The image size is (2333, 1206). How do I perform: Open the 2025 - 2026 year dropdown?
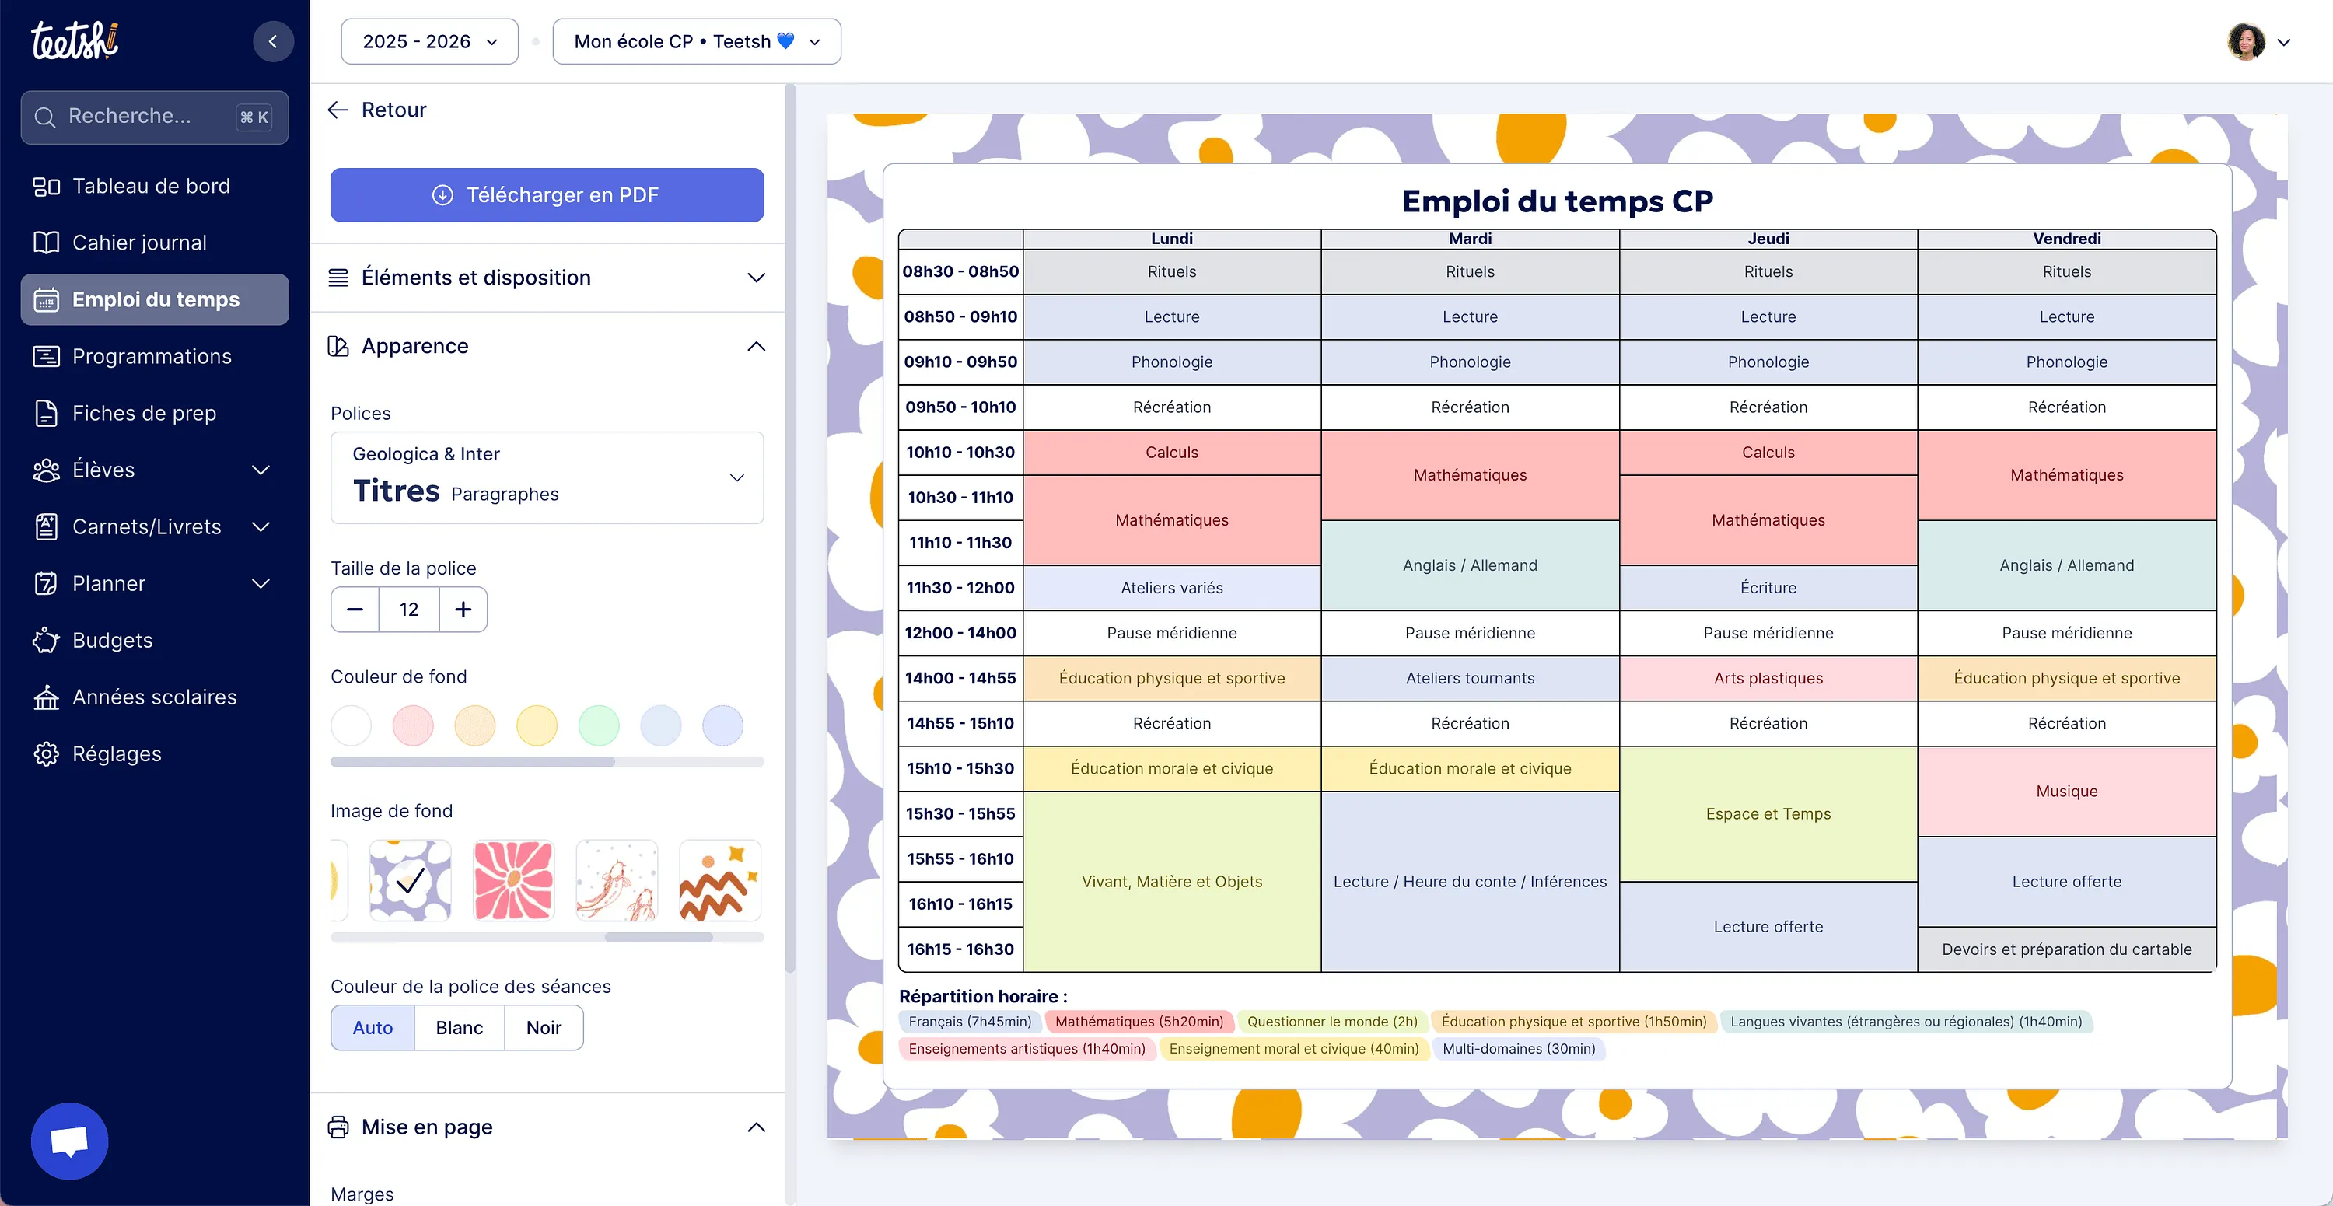[429, 42]
